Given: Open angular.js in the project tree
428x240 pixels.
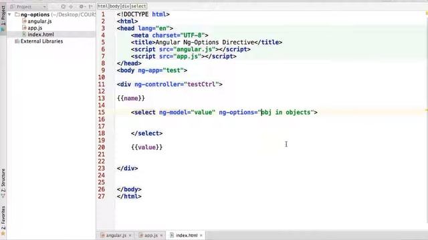Looking at the screenshot, I should click(x=39, y=21).
